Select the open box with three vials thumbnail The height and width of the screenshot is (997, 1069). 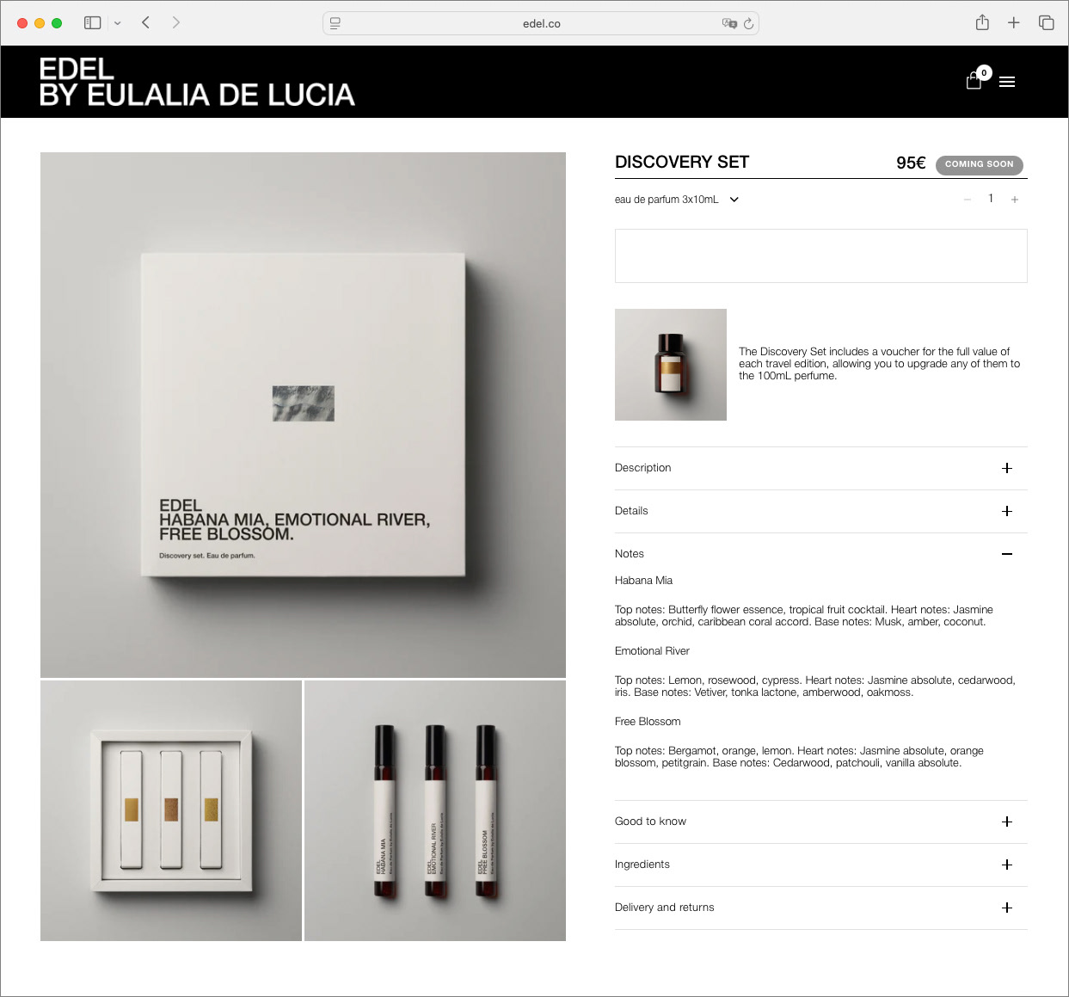171,810
